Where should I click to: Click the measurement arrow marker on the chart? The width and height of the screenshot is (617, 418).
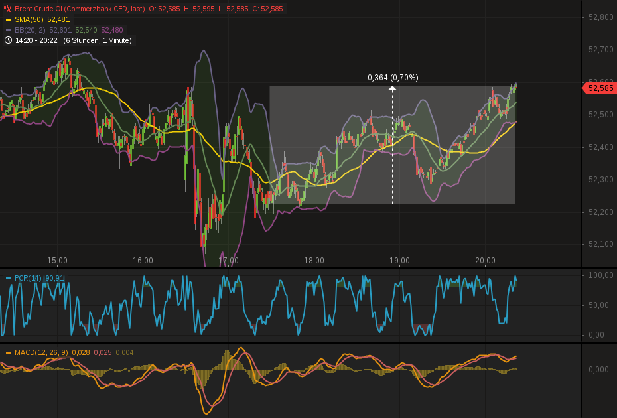(392, 86)
